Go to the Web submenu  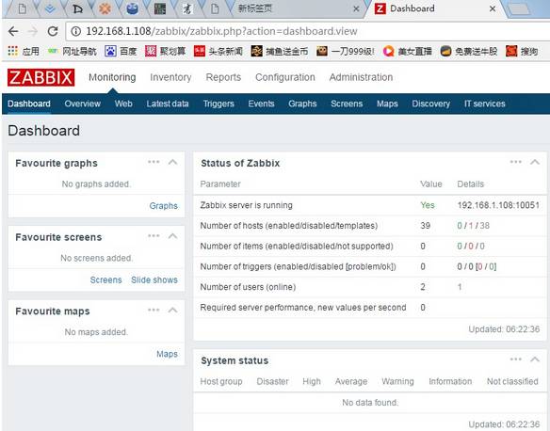(x=123, y=104)
